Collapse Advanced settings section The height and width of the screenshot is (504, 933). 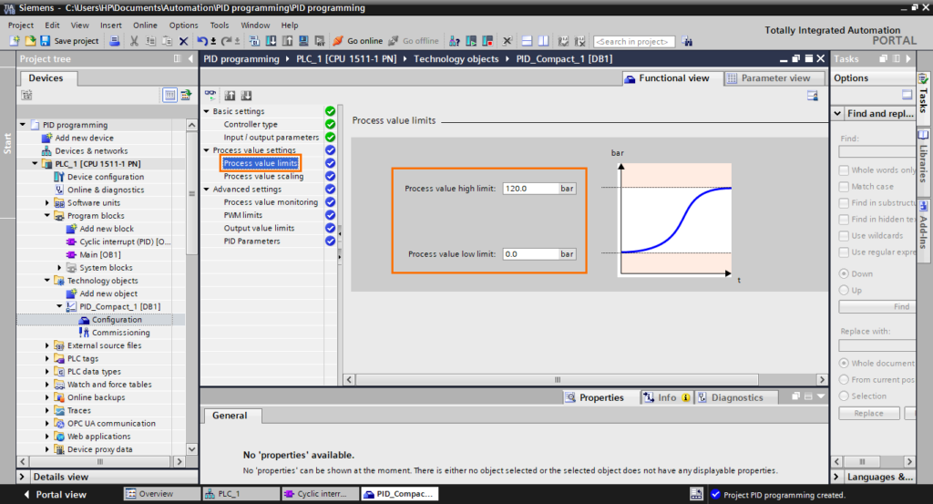pyautogui.click(x=207, y=190)
